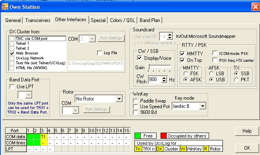Click the Port 15 column header
Viewport: 260px width, 155px height.
tap(127, 131)
